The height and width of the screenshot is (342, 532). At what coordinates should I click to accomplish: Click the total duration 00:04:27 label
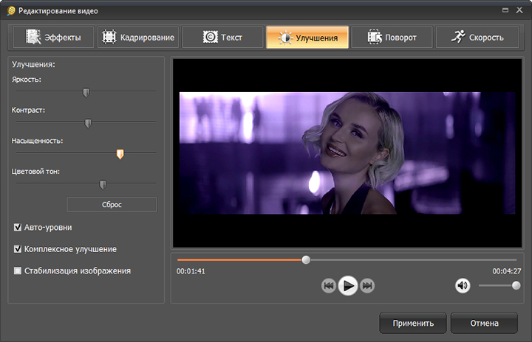point(507,271)
